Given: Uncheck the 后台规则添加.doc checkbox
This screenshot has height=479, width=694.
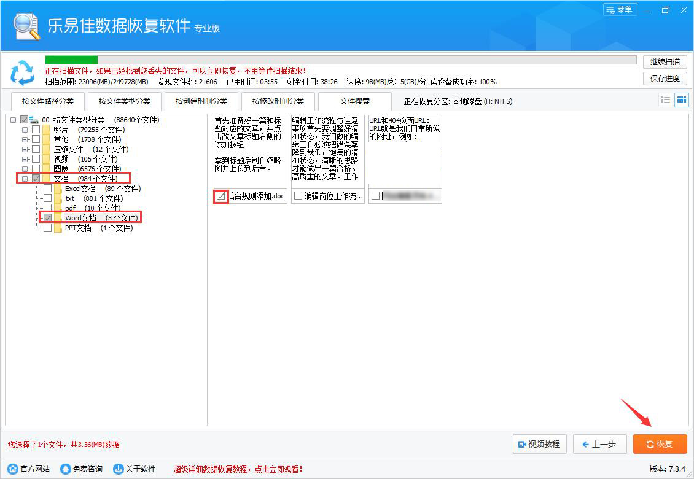Looking at the screenshot, I should point(221,196).
